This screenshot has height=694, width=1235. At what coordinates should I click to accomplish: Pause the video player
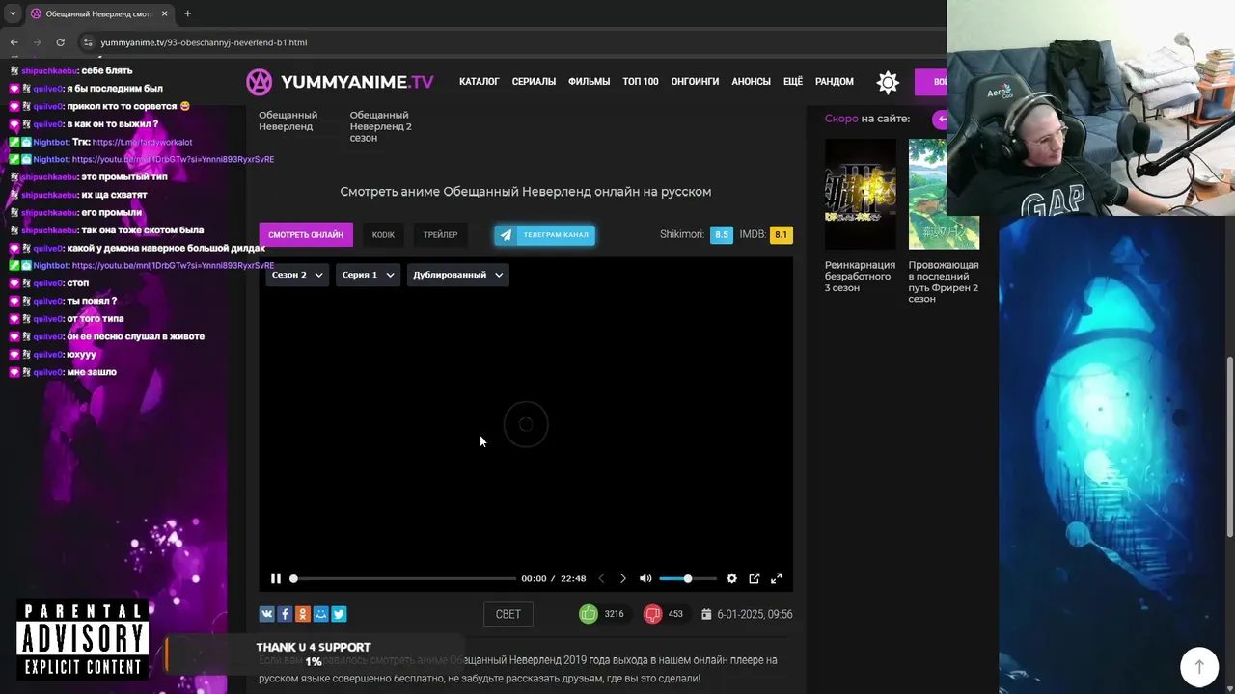(x=276, y=578)
